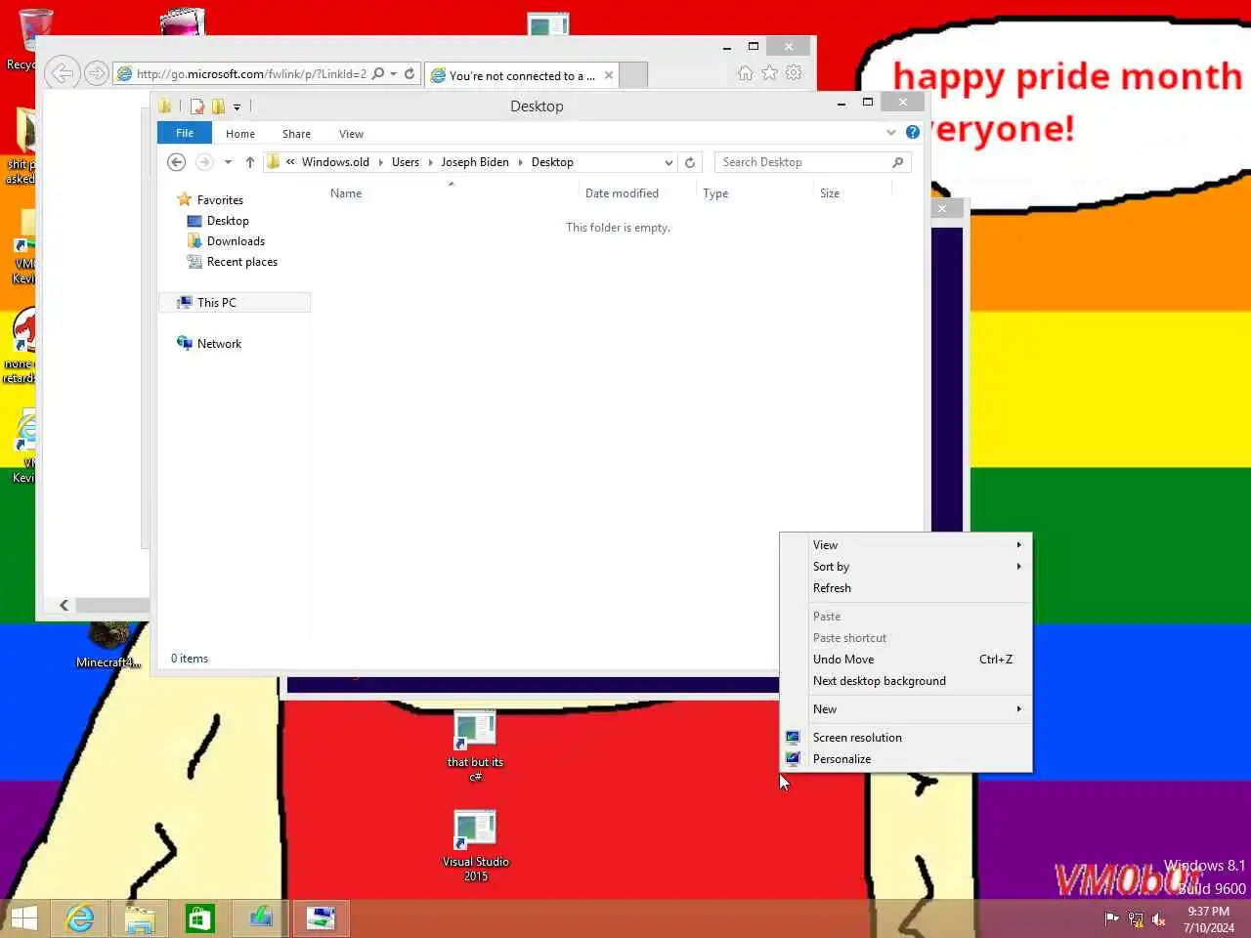Open Downloads in navigation pane
Screen dimensions: 1251x938
[x=236, y=241]
